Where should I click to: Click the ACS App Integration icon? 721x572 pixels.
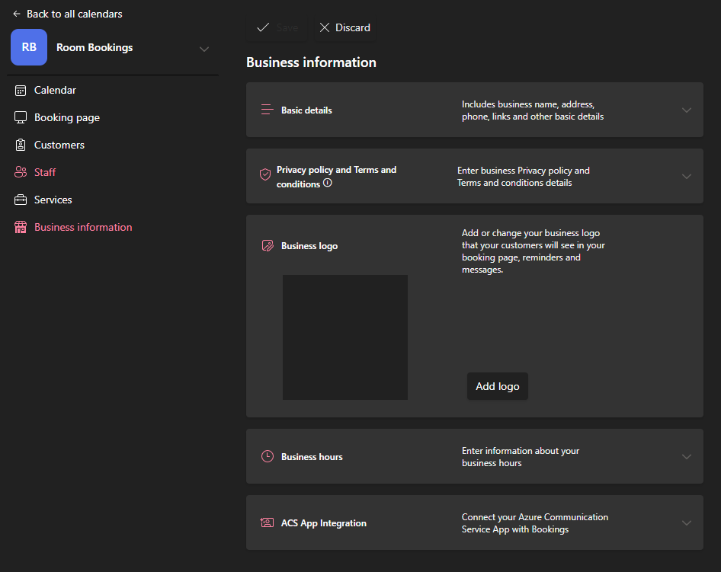coord(267,523)
